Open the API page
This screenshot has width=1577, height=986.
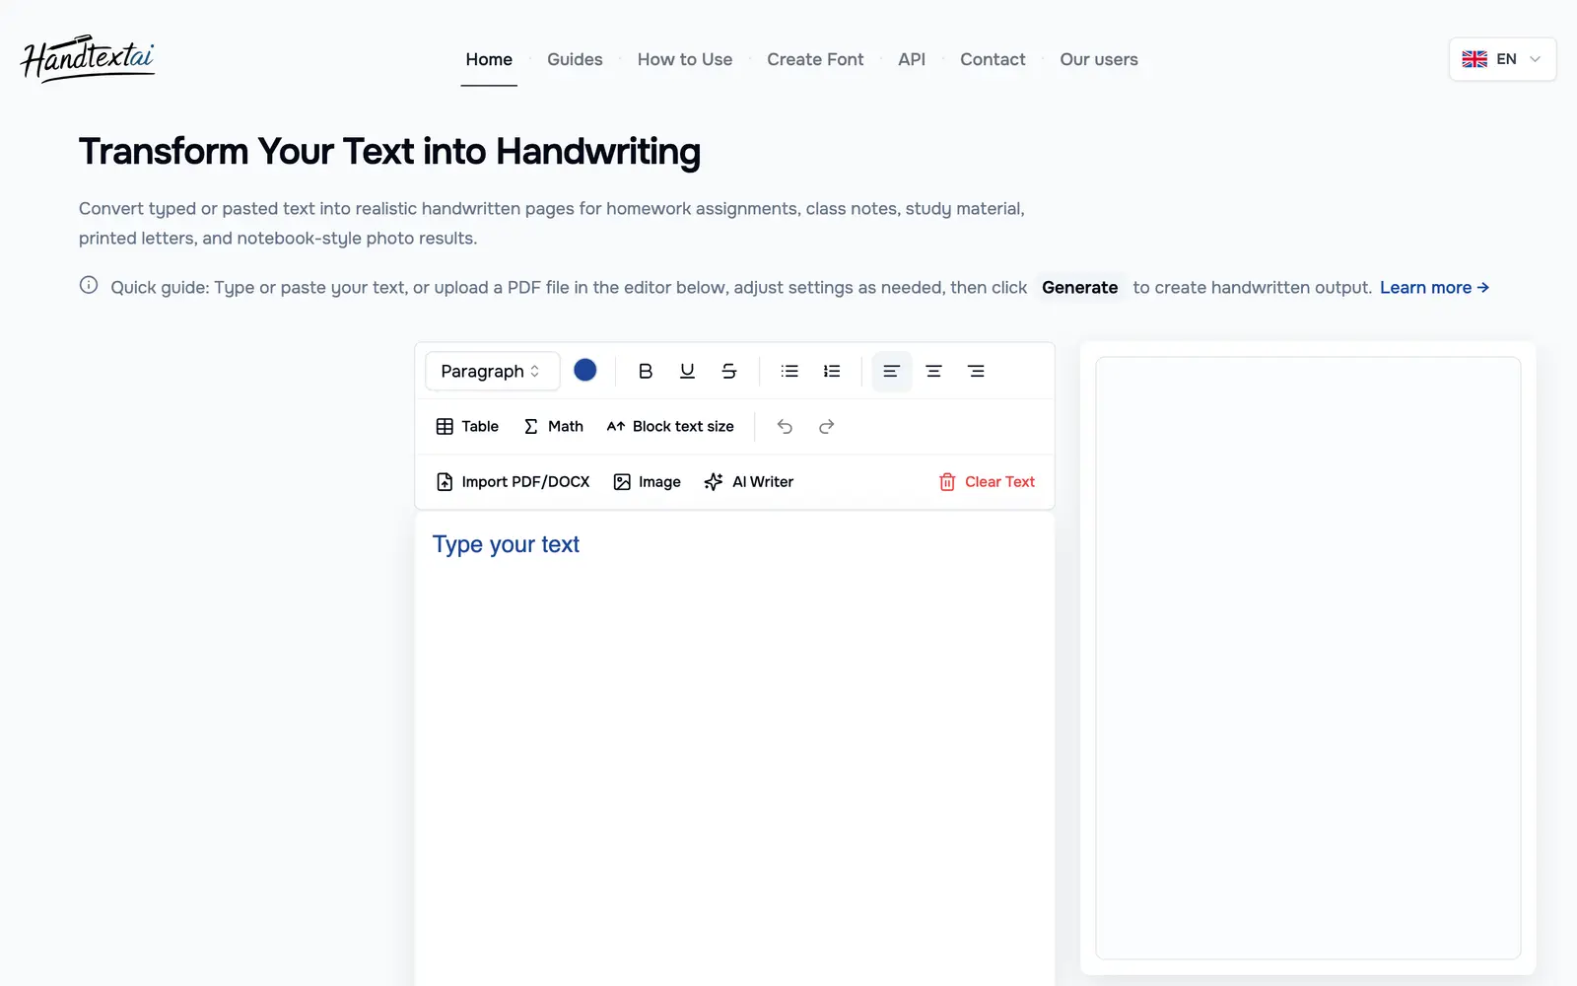912,59
